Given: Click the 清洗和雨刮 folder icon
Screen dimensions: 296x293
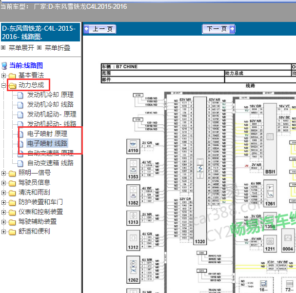Looking at the screenshot, I should [x=12, y=193].
